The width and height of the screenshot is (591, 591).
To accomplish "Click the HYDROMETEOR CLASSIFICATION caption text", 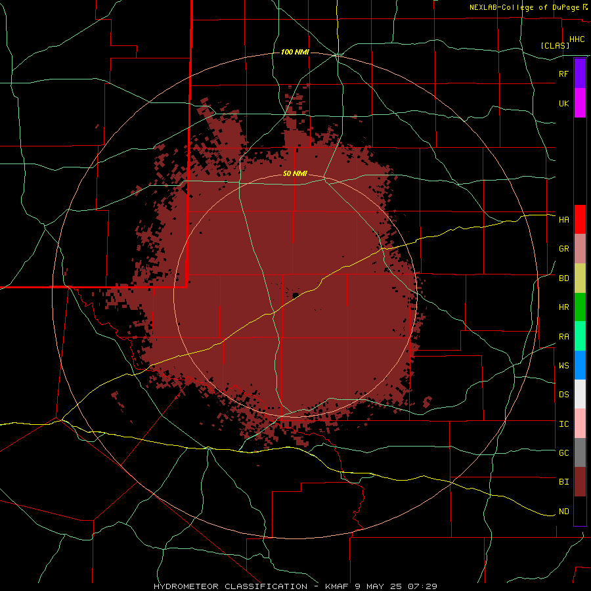I will pyautogui.click(x=230, y=586).
